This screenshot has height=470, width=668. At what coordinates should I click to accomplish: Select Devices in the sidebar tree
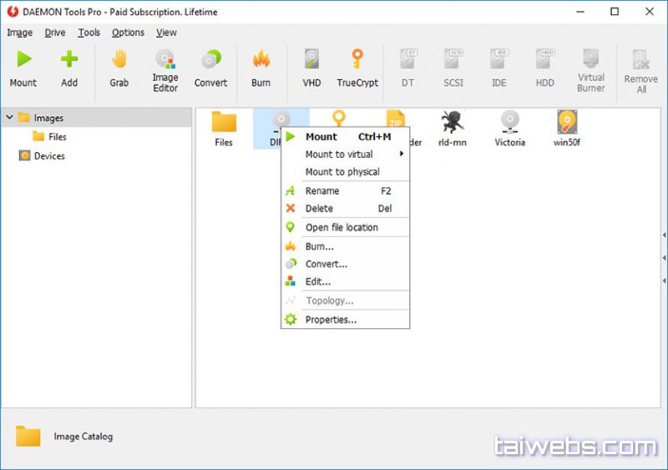coord(48,156)
